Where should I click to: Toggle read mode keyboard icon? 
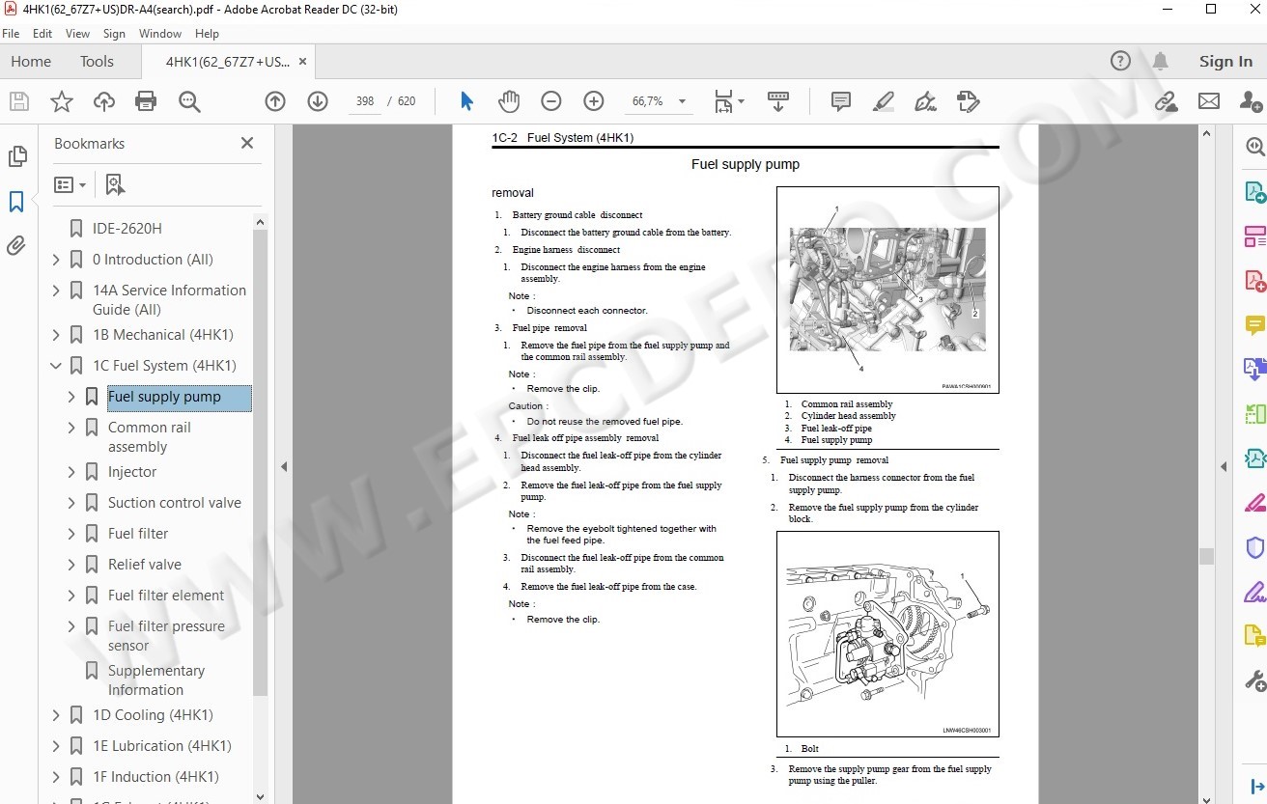click(777, 101)
